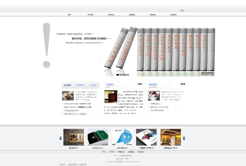Click the banner slogan '我们年轻，然而充满活力和激情'
Screen dimensions: 246x166
[x=91, y=39]
